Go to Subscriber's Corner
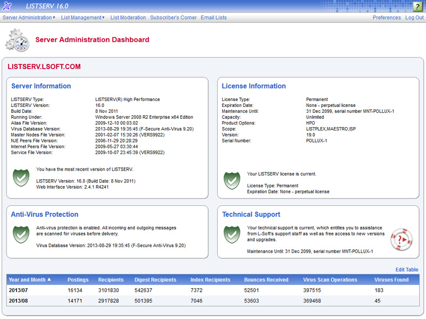The width and height of the screenshot is (426, 319). 173,17
